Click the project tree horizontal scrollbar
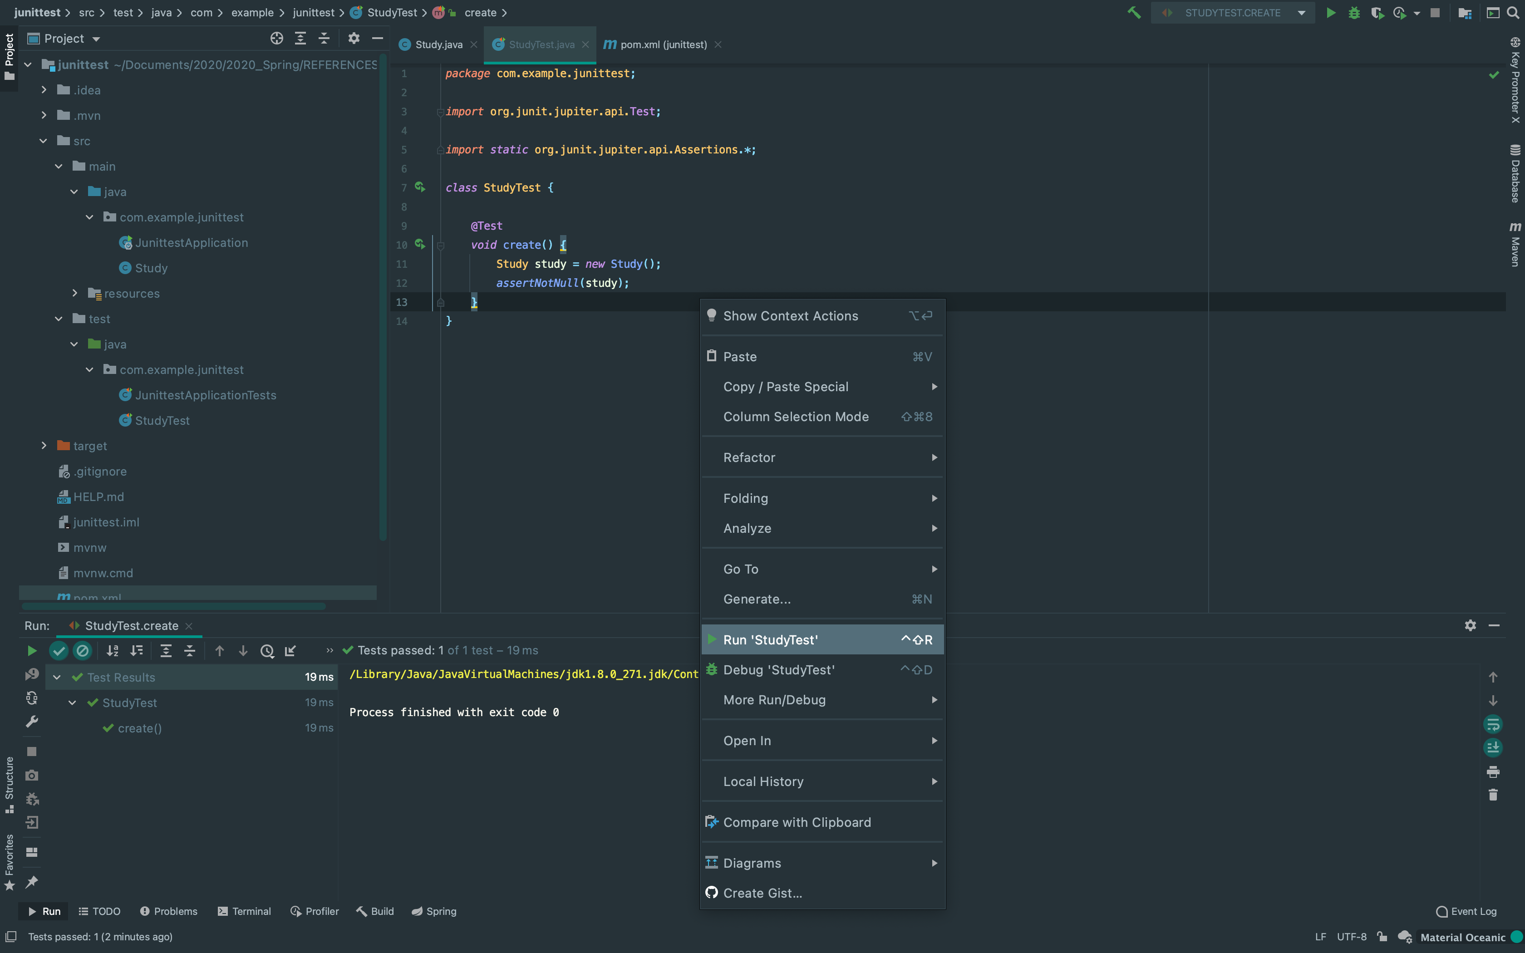The width and height of the screenshot is (1525, 953). (x=173, y=606)
